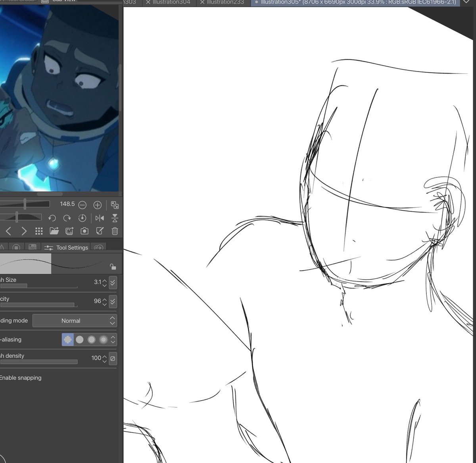Open the Sub View panel tab
Image resolution: width=476 pixels, height=463 pixels.
(x=59, y=1)
